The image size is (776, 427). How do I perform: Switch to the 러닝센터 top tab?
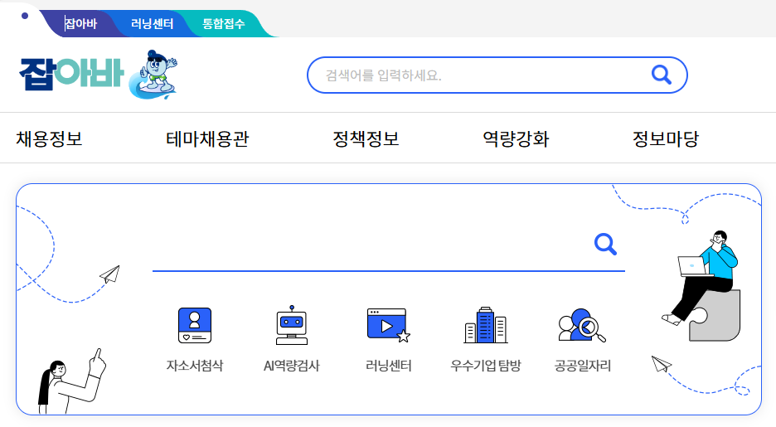[x=152, y=24]
